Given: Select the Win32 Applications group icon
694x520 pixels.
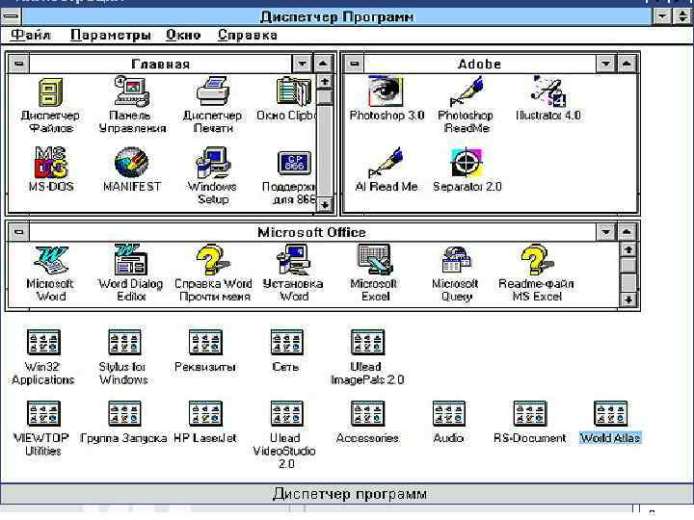Looking at the screenshot, I should [43, 342].
